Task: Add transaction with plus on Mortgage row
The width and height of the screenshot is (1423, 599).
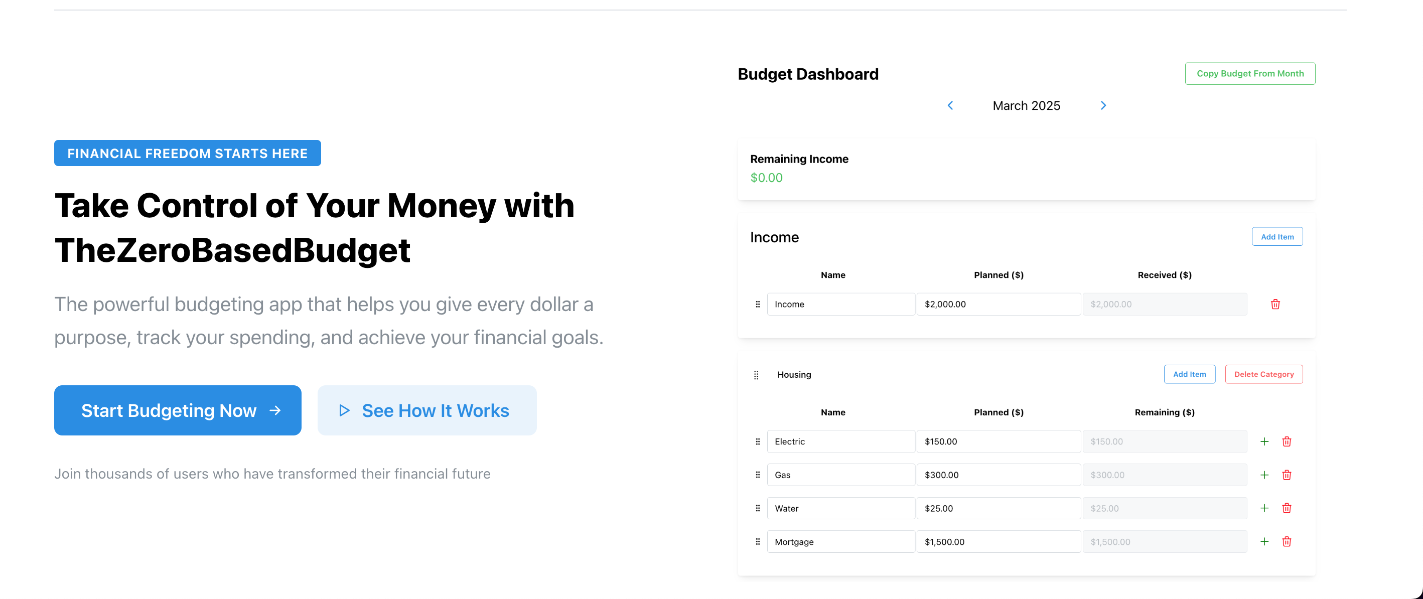Action: (1264, 542)
